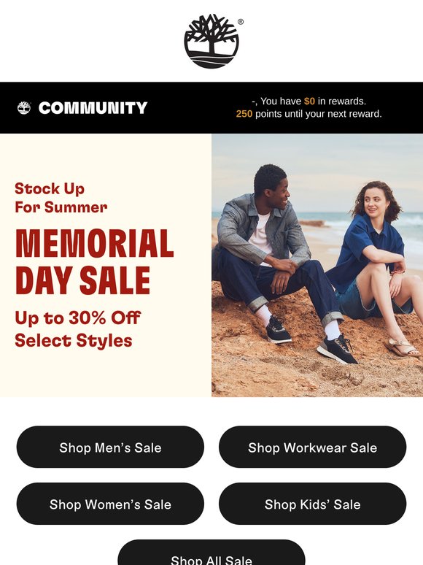Click the small tree icon beside COMMUNITY
The width and height of the screenshot is (423, 565).
24,108
